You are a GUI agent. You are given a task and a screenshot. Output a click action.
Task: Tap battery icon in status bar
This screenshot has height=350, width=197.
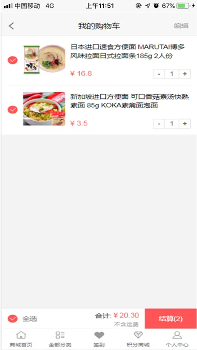point(183,6)
